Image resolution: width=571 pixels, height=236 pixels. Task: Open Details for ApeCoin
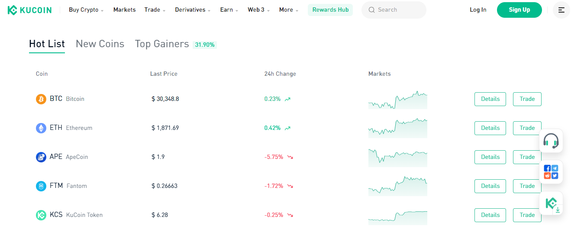pyautogui.click(x=490, y=157)
